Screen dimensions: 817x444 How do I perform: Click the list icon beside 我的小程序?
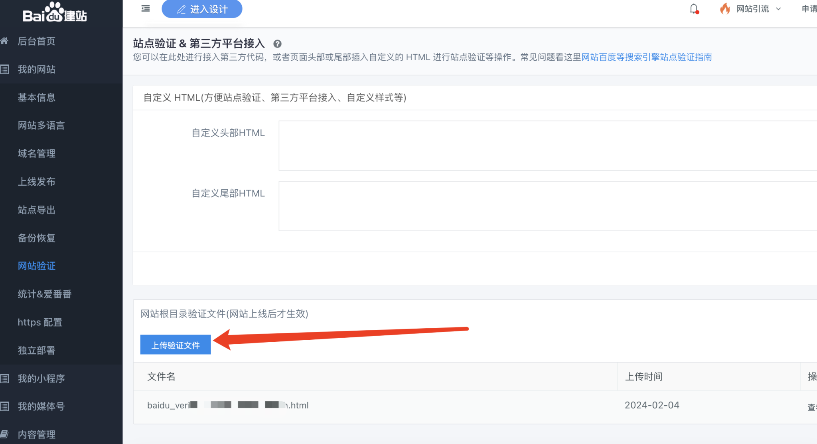coord(4,379)
